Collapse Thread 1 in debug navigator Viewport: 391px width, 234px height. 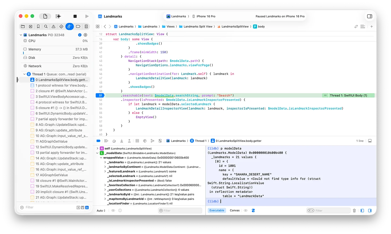pyautogui.click(x=24, y=74)
